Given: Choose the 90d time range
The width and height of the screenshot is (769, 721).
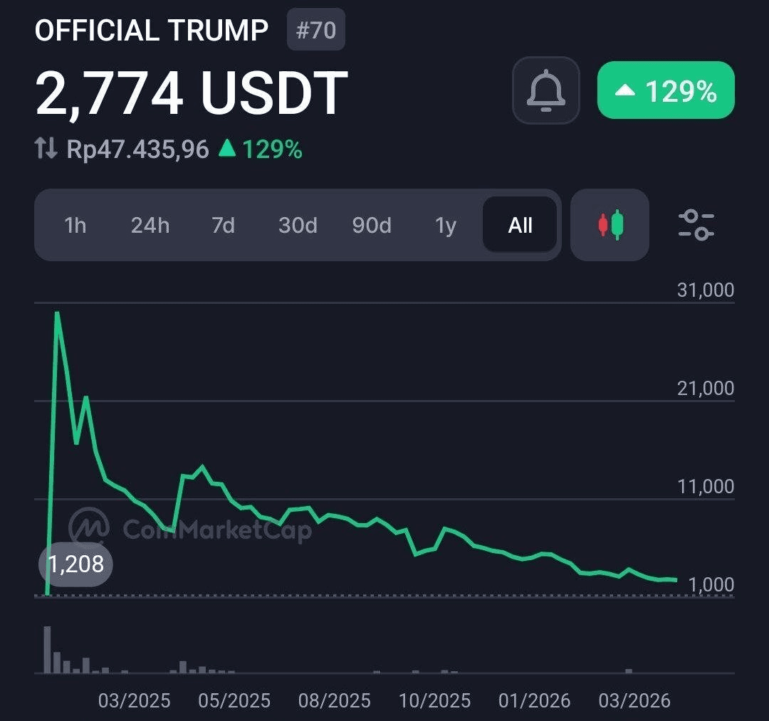Looking at the screenshot, I should (372, 226).
